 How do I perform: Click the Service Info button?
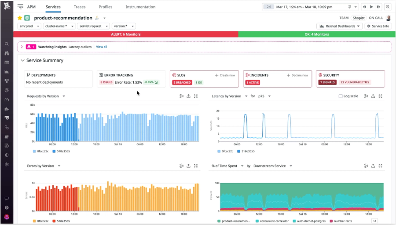point(378,26)
